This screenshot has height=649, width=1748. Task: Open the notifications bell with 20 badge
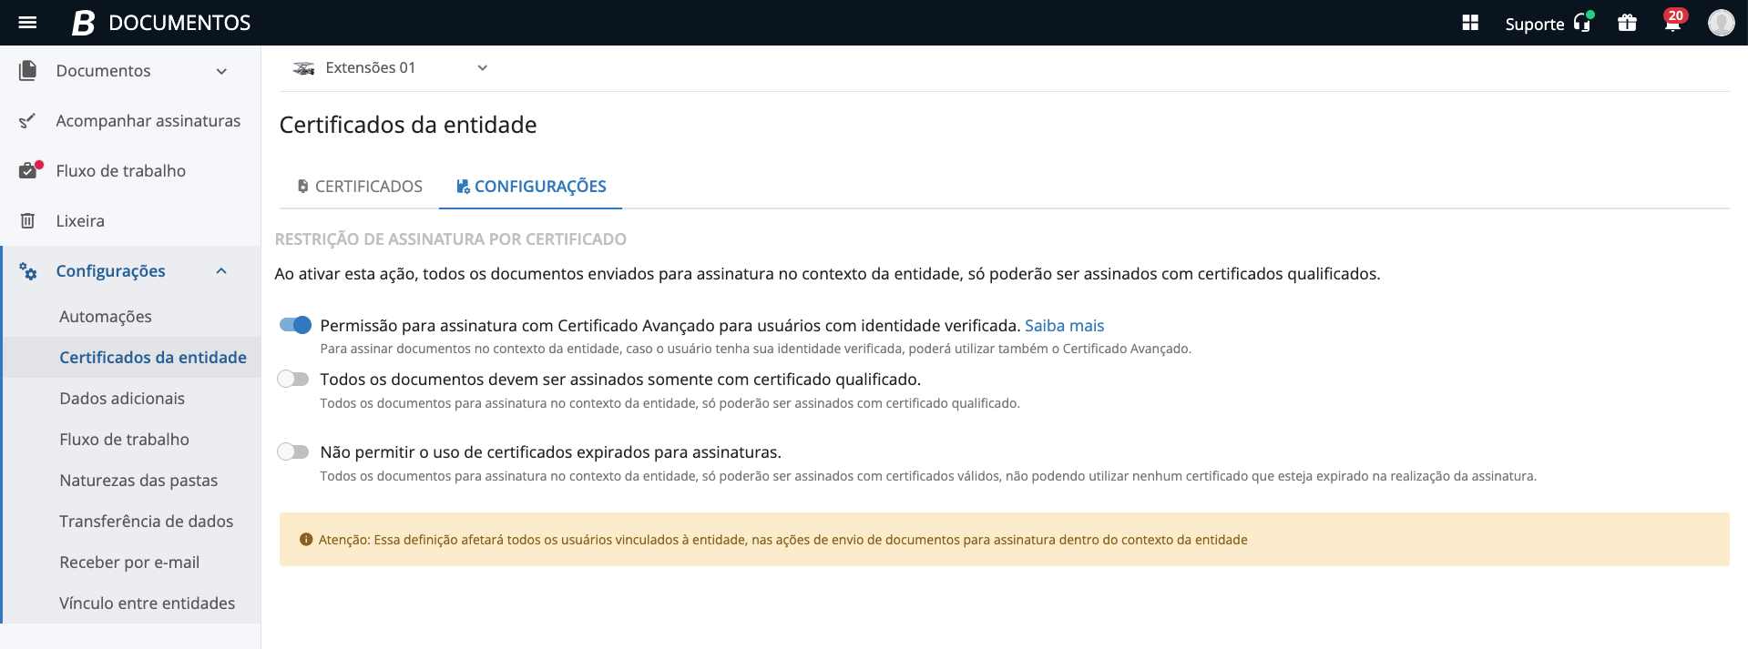(1672, 23)
